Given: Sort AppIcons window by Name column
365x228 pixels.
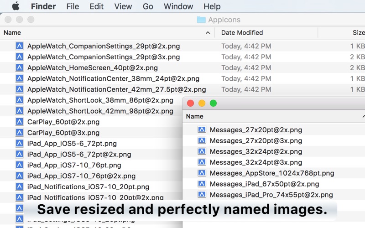Looking at the screenshot, I should [12, 32].
